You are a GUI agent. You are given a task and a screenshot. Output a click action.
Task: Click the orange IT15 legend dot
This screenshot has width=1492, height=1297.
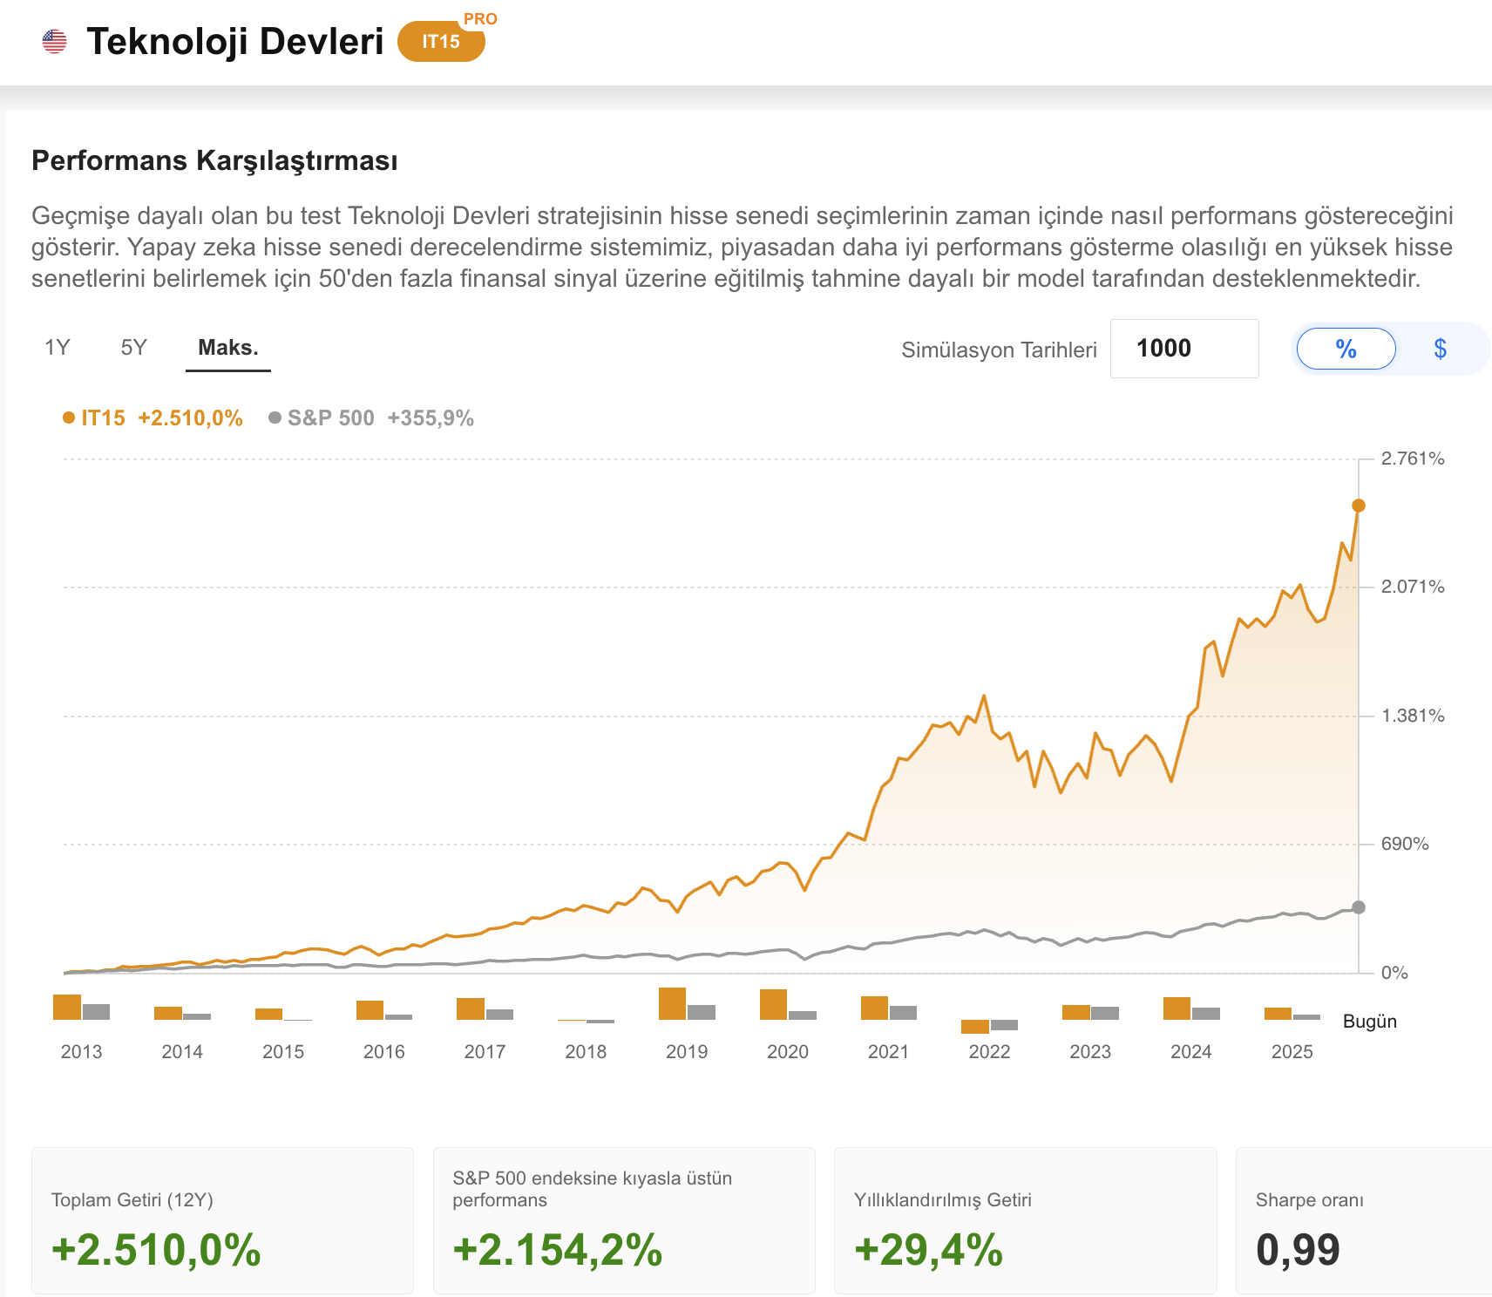(69, 418)
